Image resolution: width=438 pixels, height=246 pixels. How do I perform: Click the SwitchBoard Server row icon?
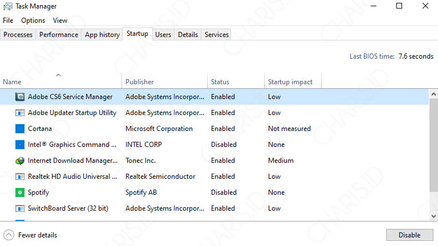[20, 208]
